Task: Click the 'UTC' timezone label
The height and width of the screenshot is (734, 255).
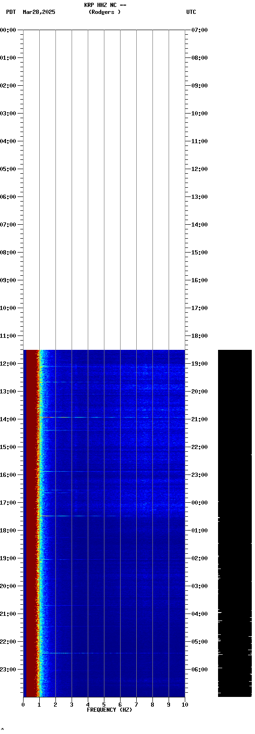Action: tap(191, 12)
